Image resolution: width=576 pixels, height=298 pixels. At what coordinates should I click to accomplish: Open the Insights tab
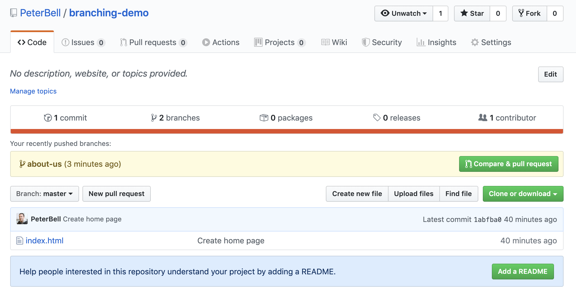click(436, 42)
